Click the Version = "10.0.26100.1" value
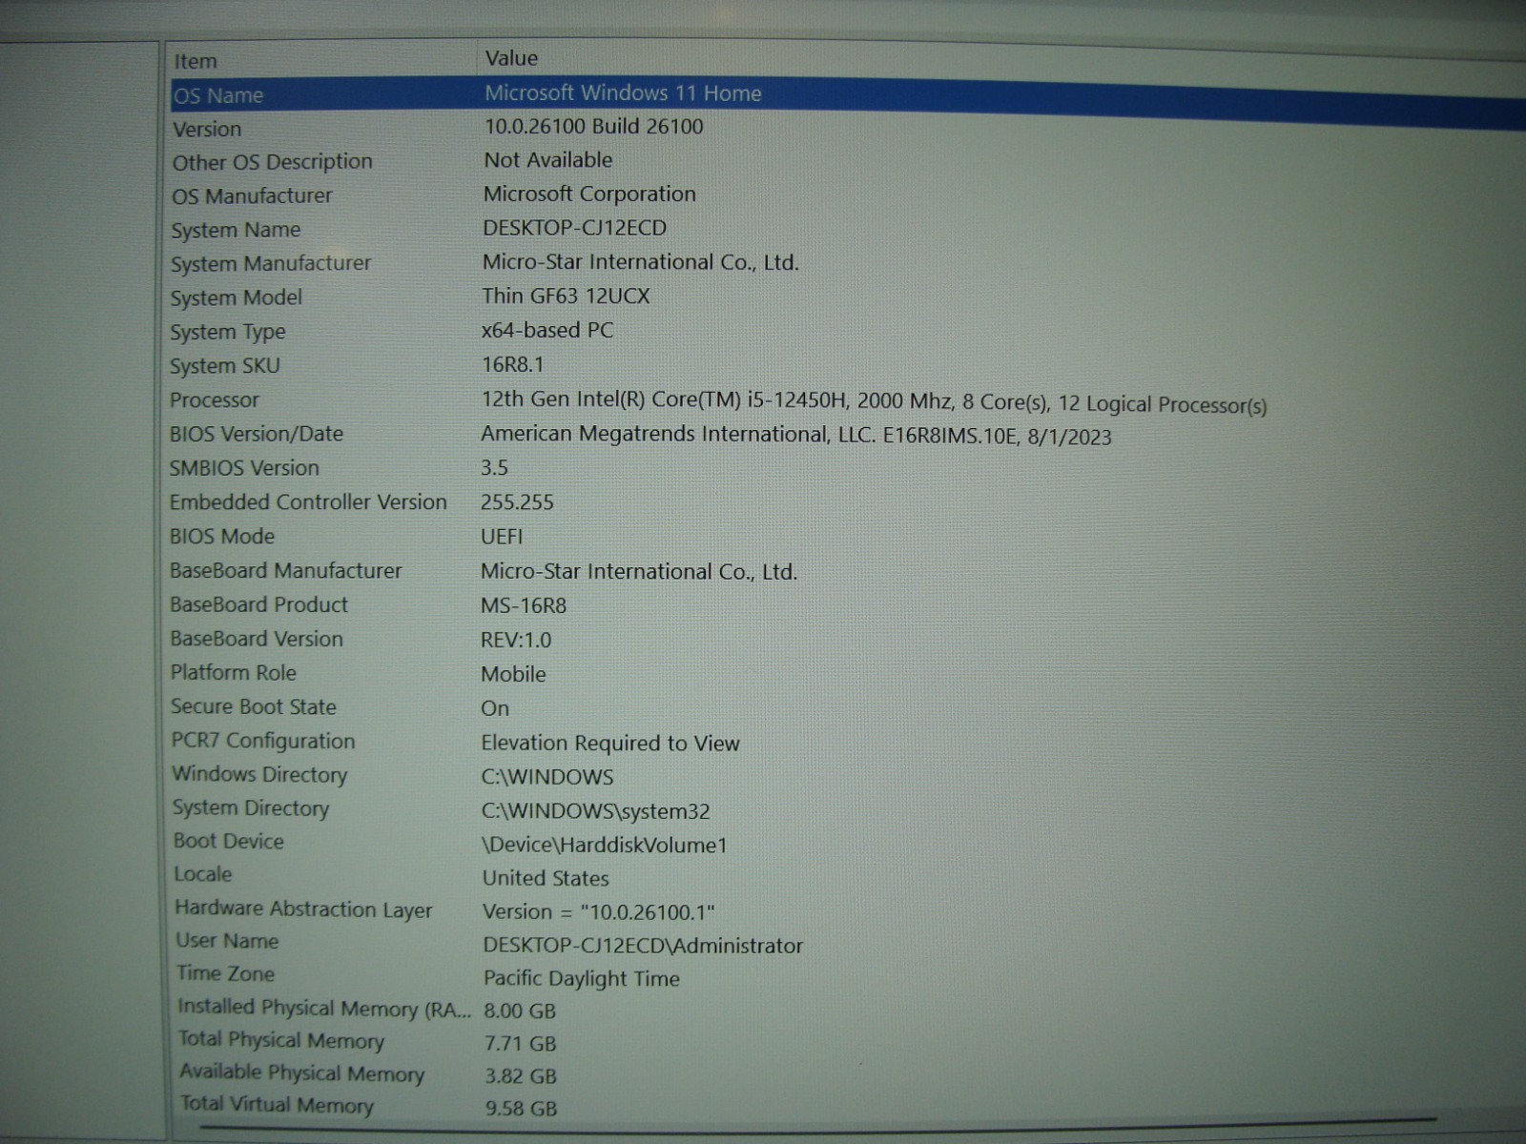This screenshot has width=1526, height=1144. click(599, 912)
